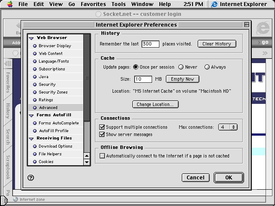Select Forms AutoComplete preferences

[55, 123]
